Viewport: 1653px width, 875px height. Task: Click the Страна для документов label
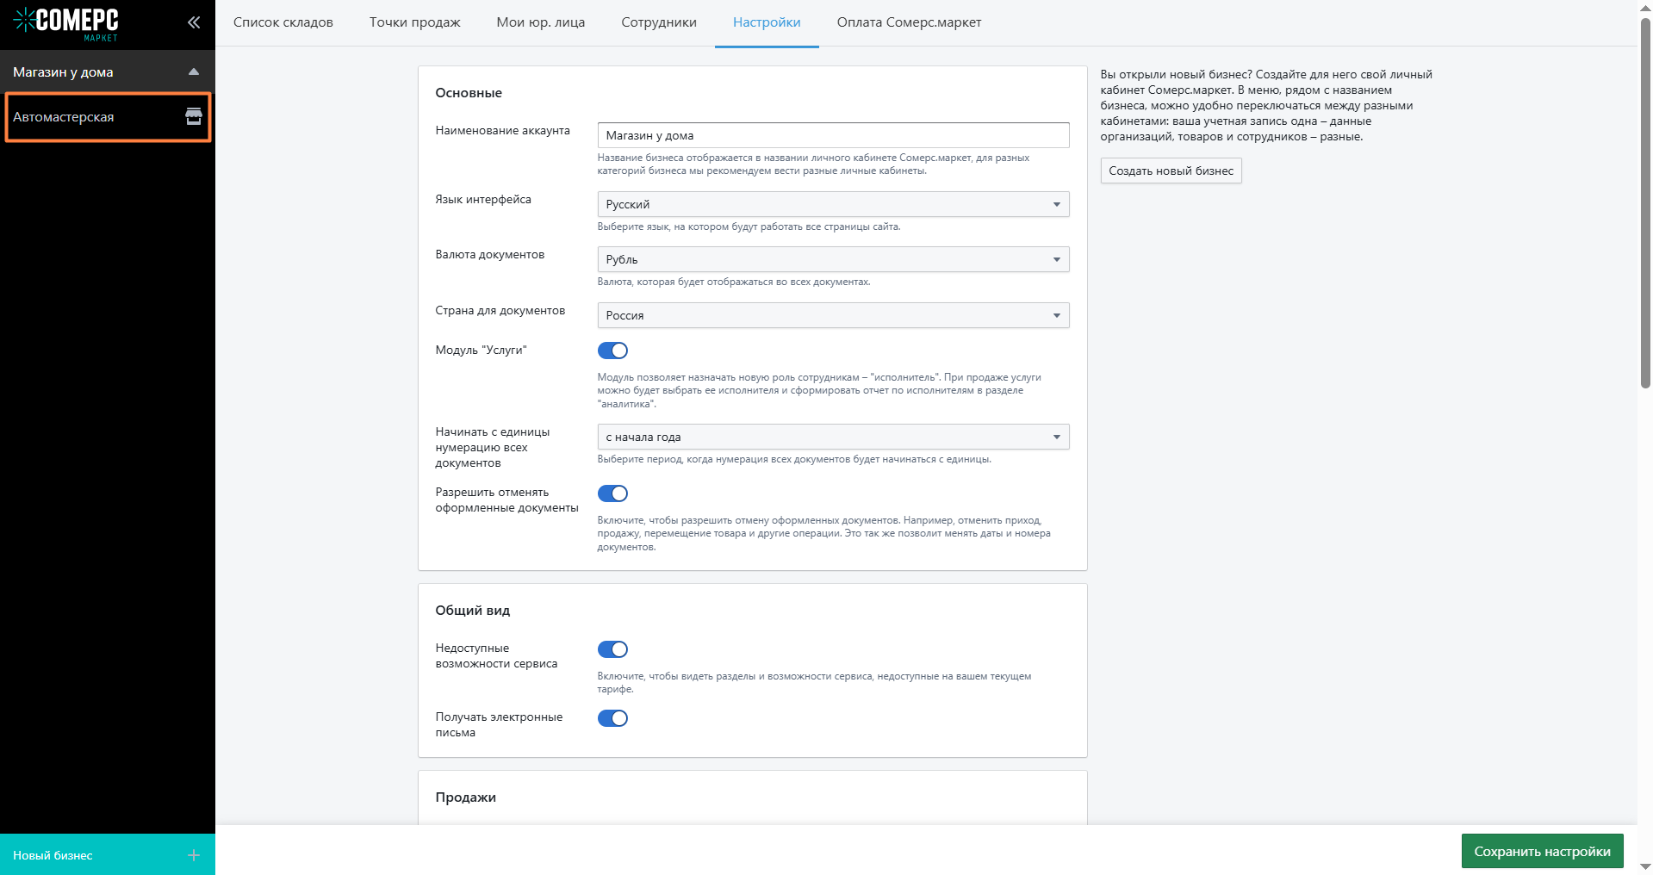(500, 310)
